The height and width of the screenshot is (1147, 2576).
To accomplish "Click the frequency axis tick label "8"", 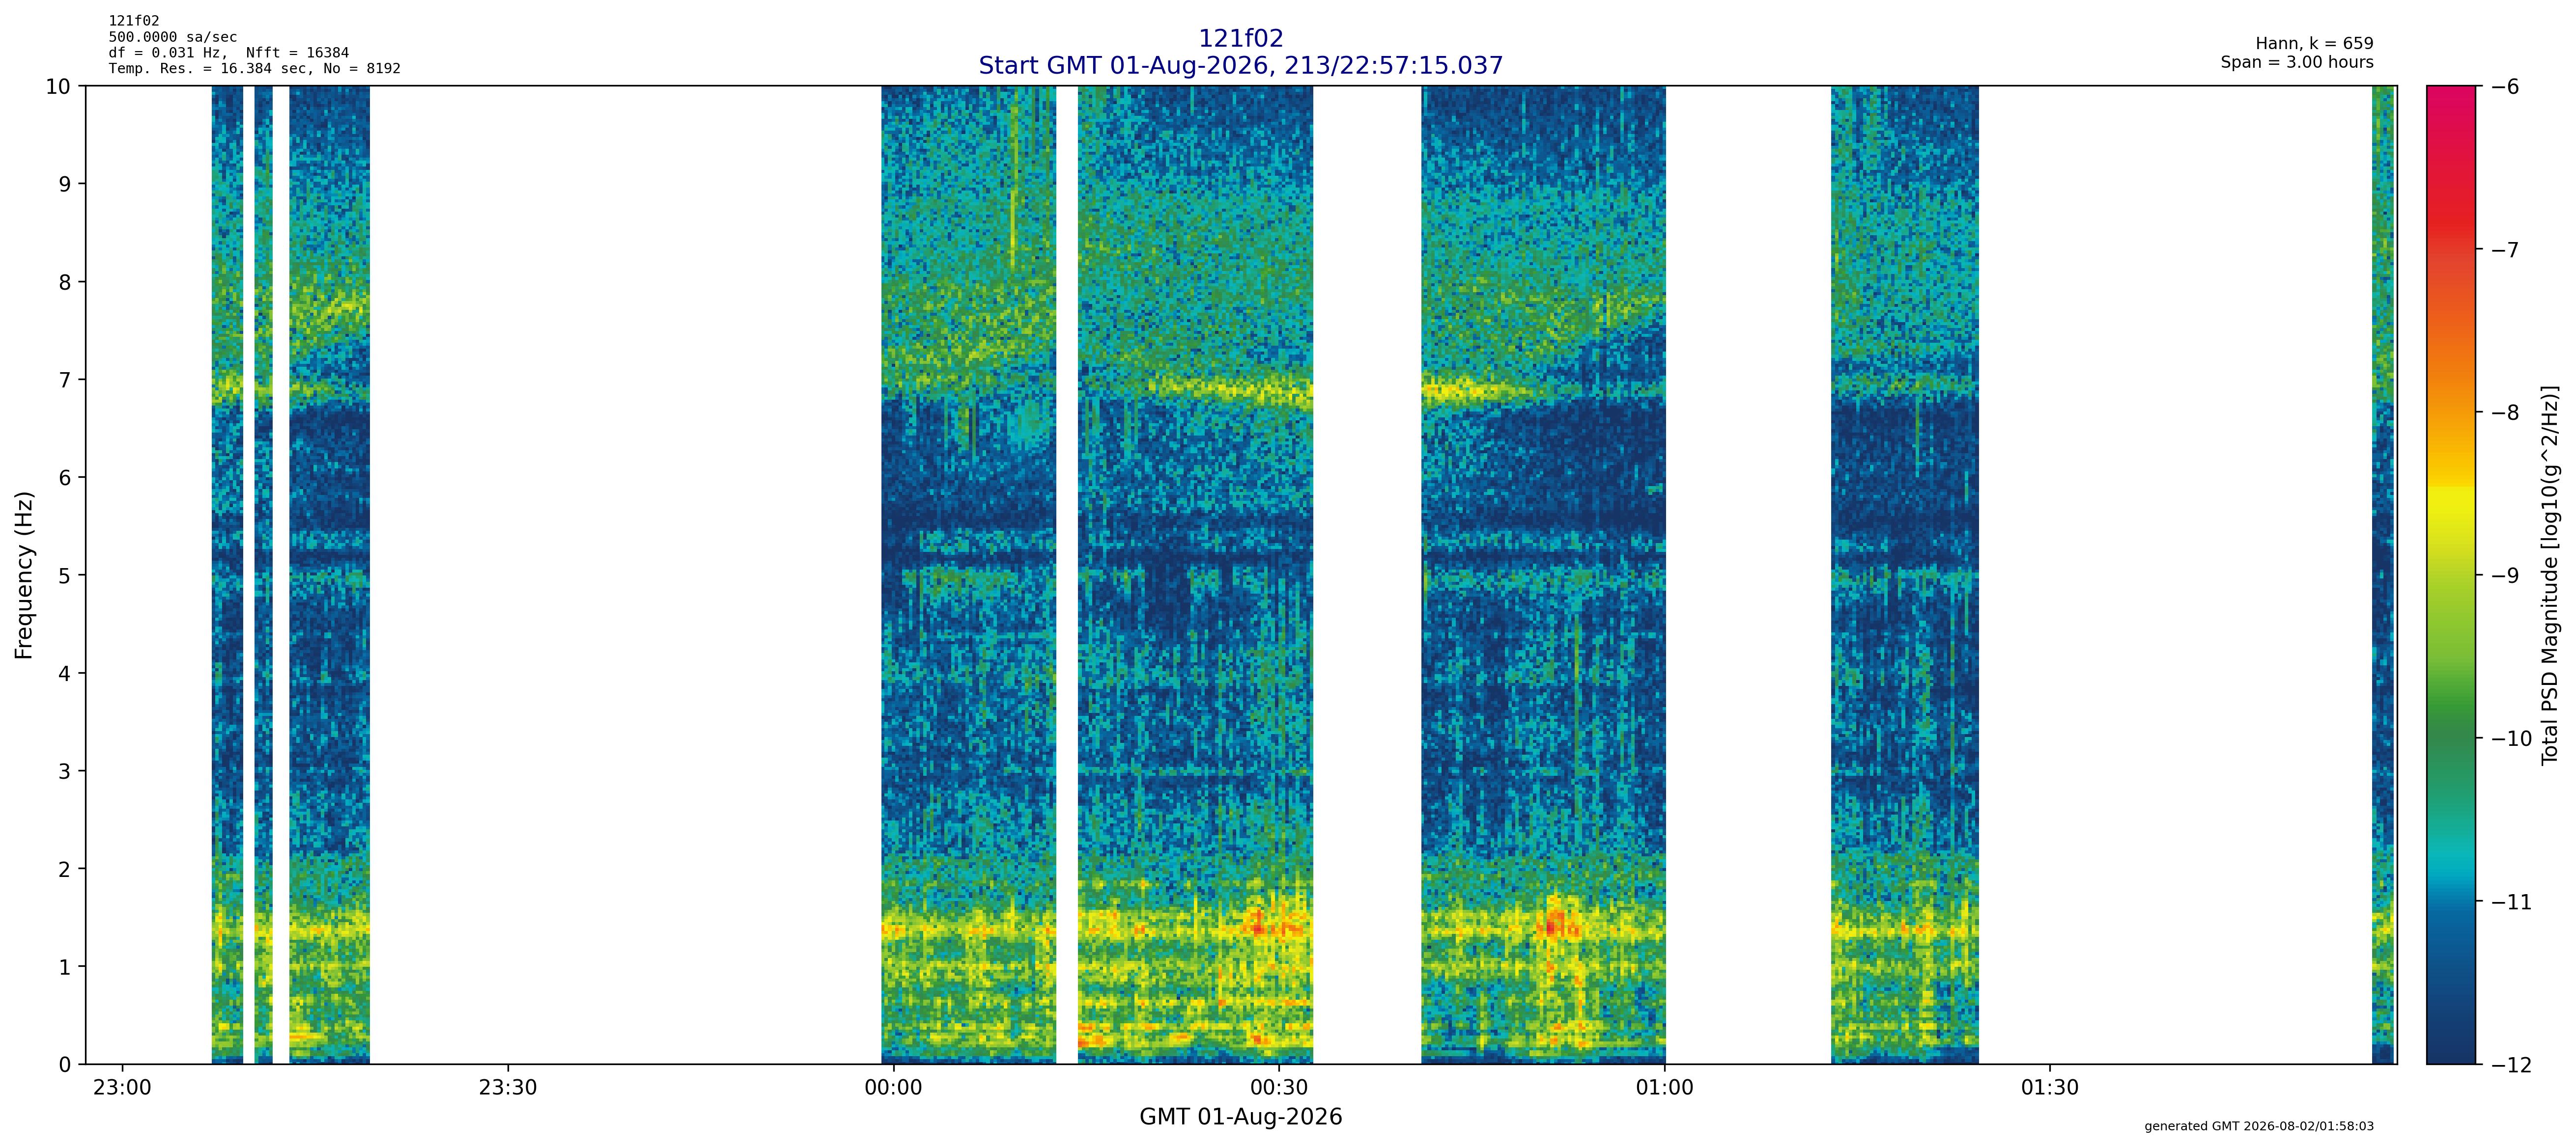I will pyautogui.click(x=66, y=282).
